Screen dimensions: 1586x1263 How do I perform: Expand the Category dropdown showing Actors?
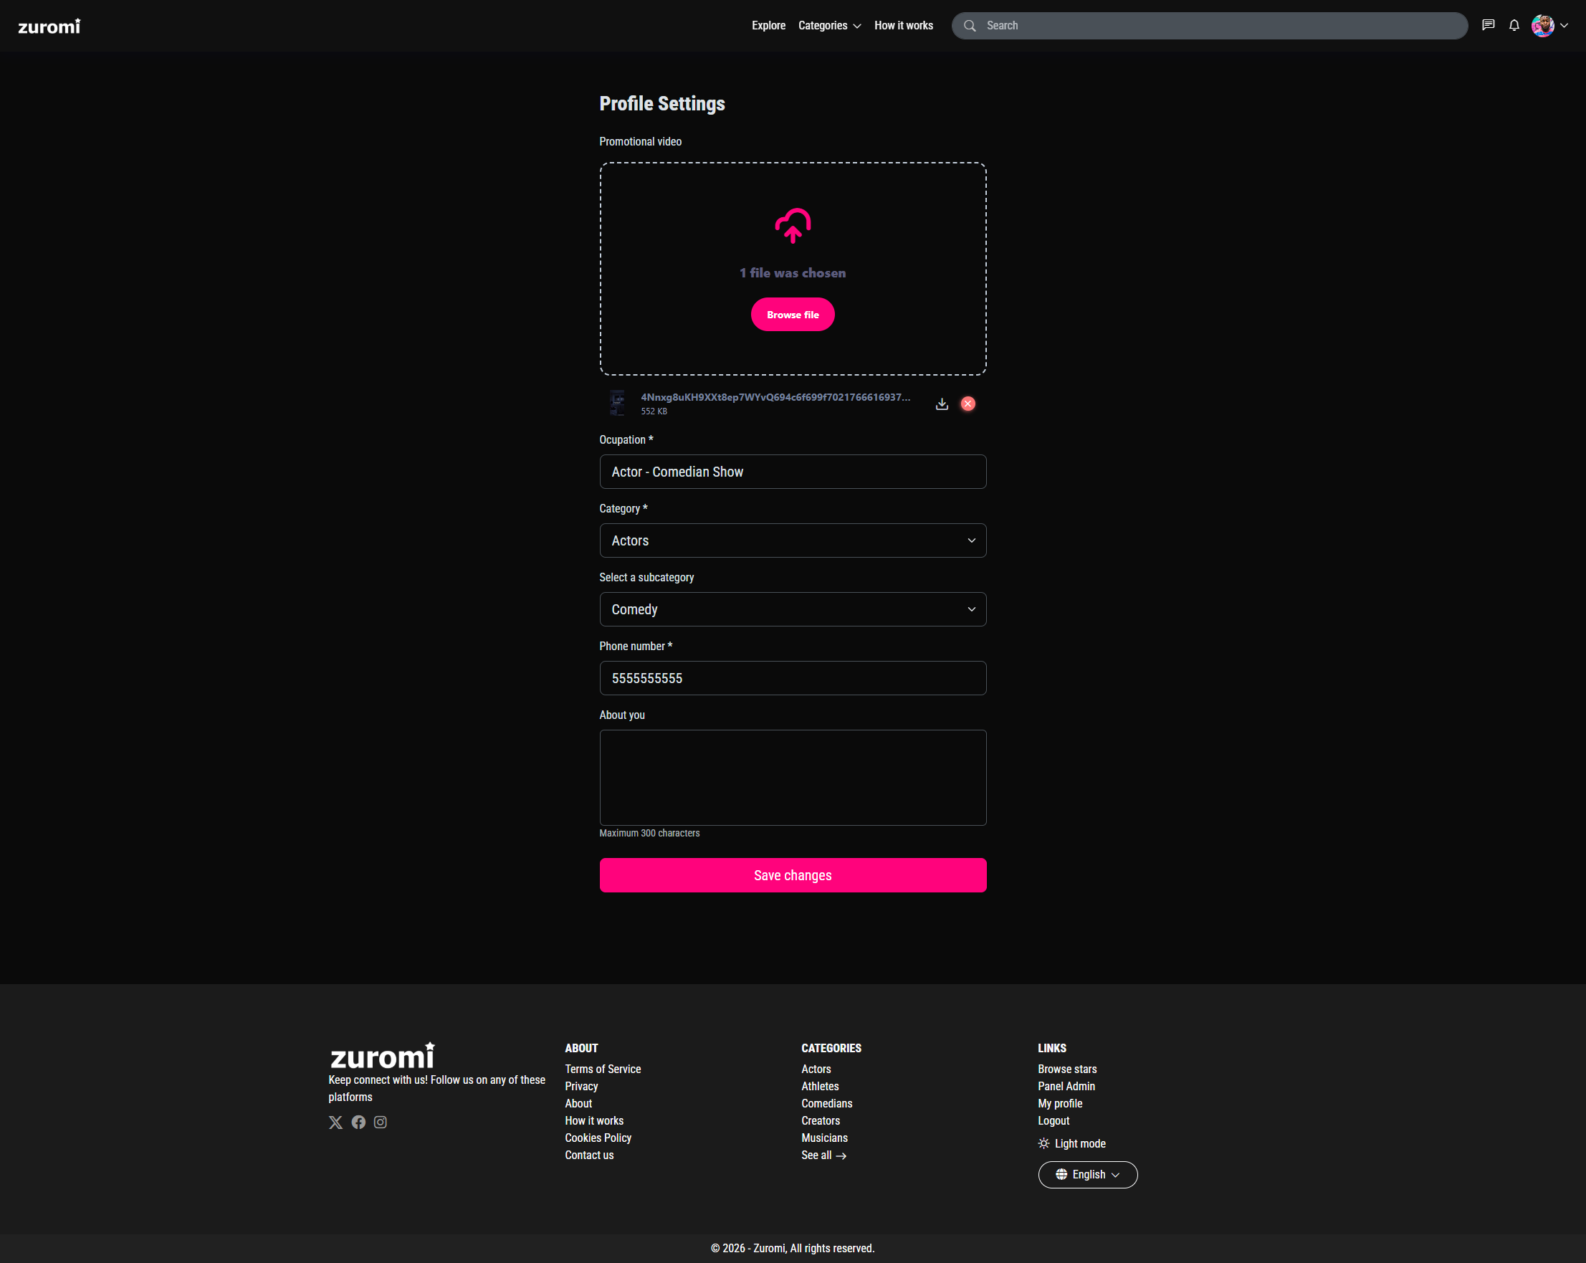tap(792, 540)
